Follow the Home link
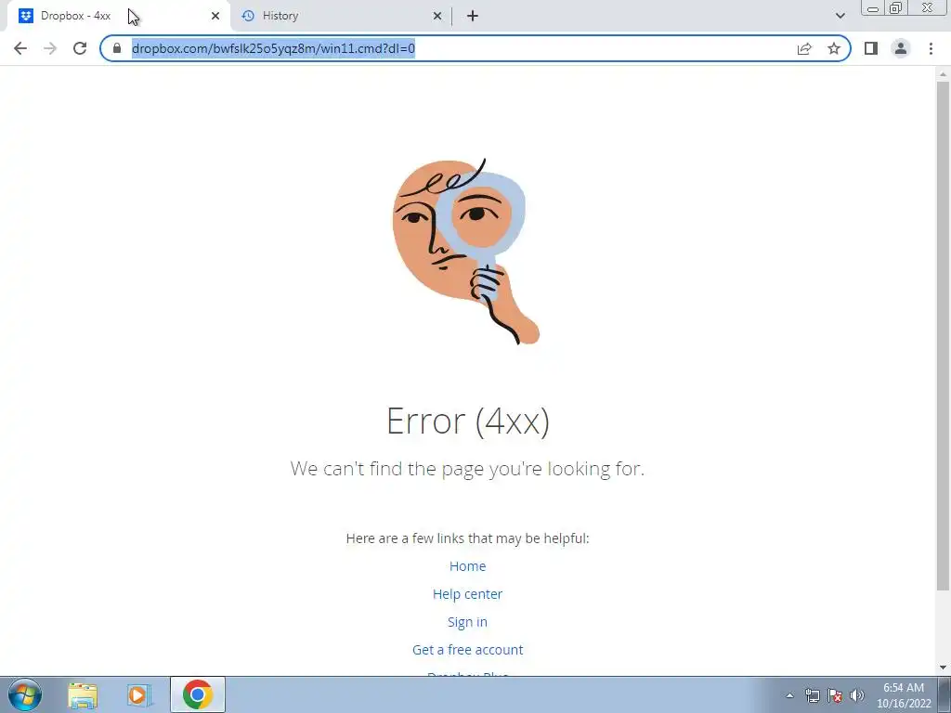 click(468, 566)
